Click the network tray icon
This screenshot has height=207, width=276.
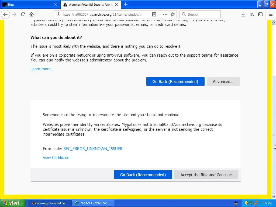tap(251, 203)
